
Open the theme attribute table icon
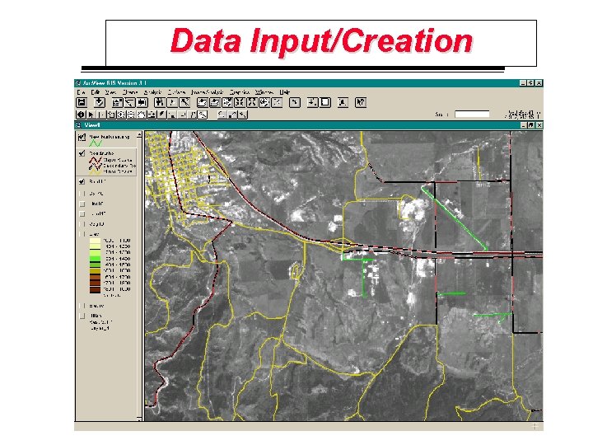click(x=142, y=102)
